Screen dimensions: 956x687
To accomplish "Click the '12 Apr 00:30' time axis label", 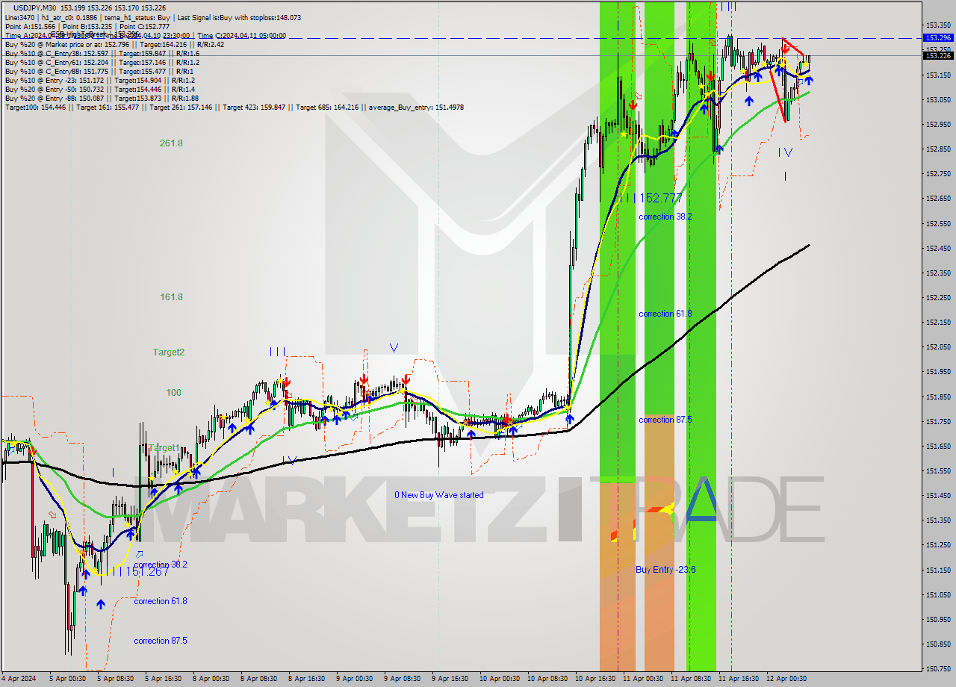I will 786,679.
